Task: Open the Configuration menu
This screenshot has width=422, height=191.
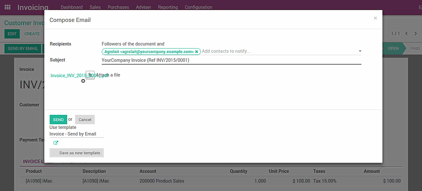Action: (198, 7)
